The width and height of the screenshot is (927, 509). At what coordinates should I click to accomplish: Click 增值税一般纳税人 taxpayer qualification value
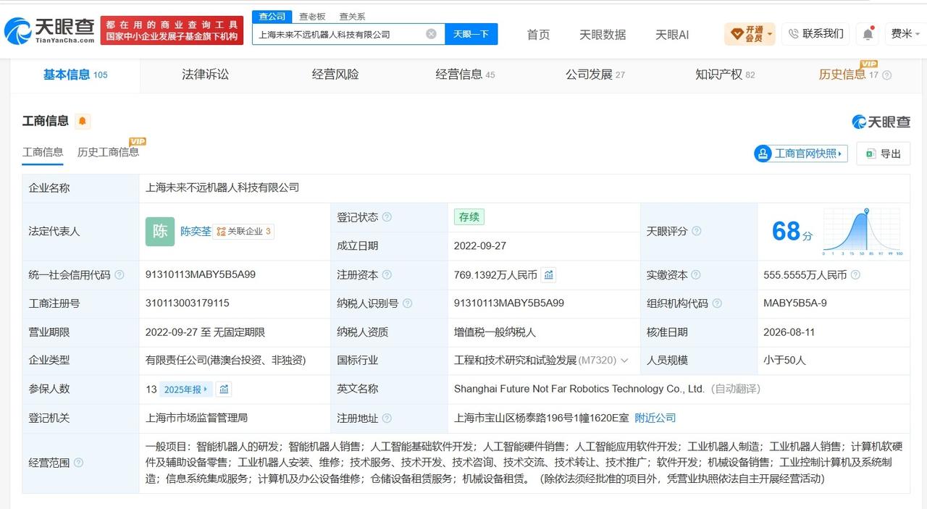pos(495,332)
